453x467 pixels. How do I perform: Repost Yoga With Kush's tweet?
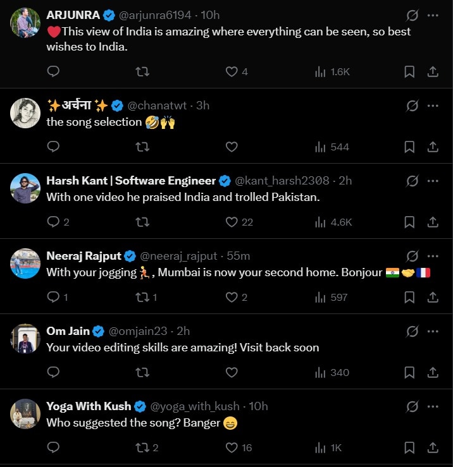tap(142, 447)
